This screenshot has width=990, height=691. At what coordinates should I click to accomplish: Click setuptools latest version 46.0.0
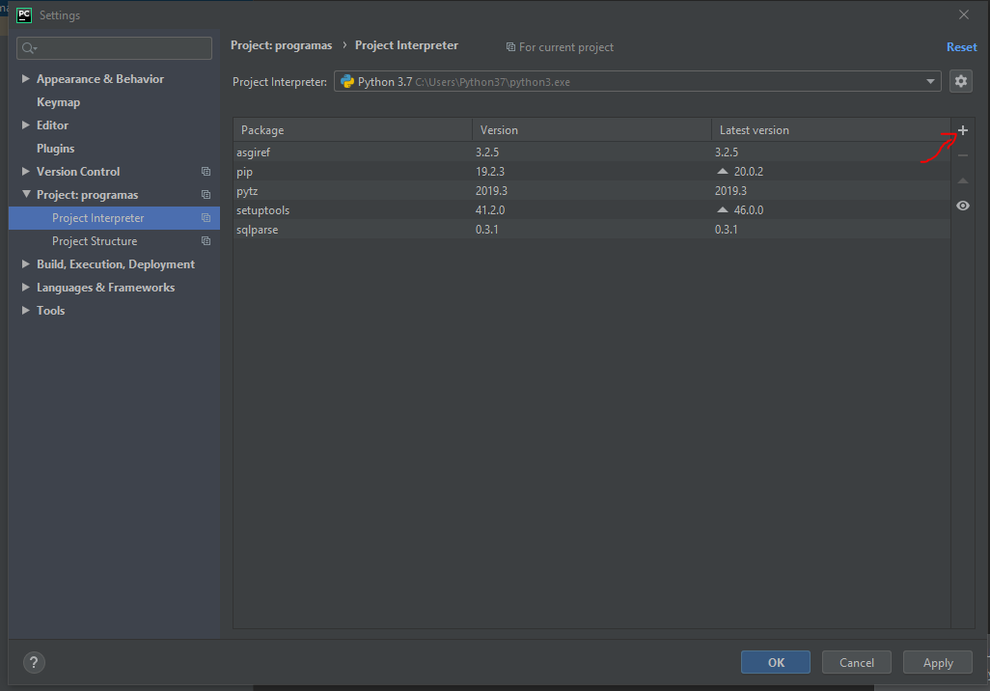tap(748, 210)
